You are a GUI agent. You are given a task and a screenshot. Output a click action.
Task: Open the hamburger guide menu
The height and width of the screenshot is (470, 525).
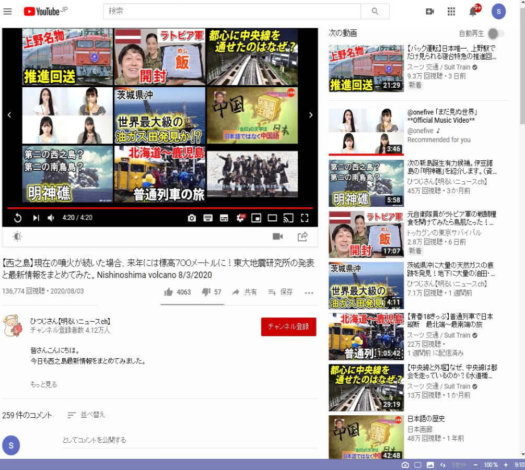coord(7,11)
